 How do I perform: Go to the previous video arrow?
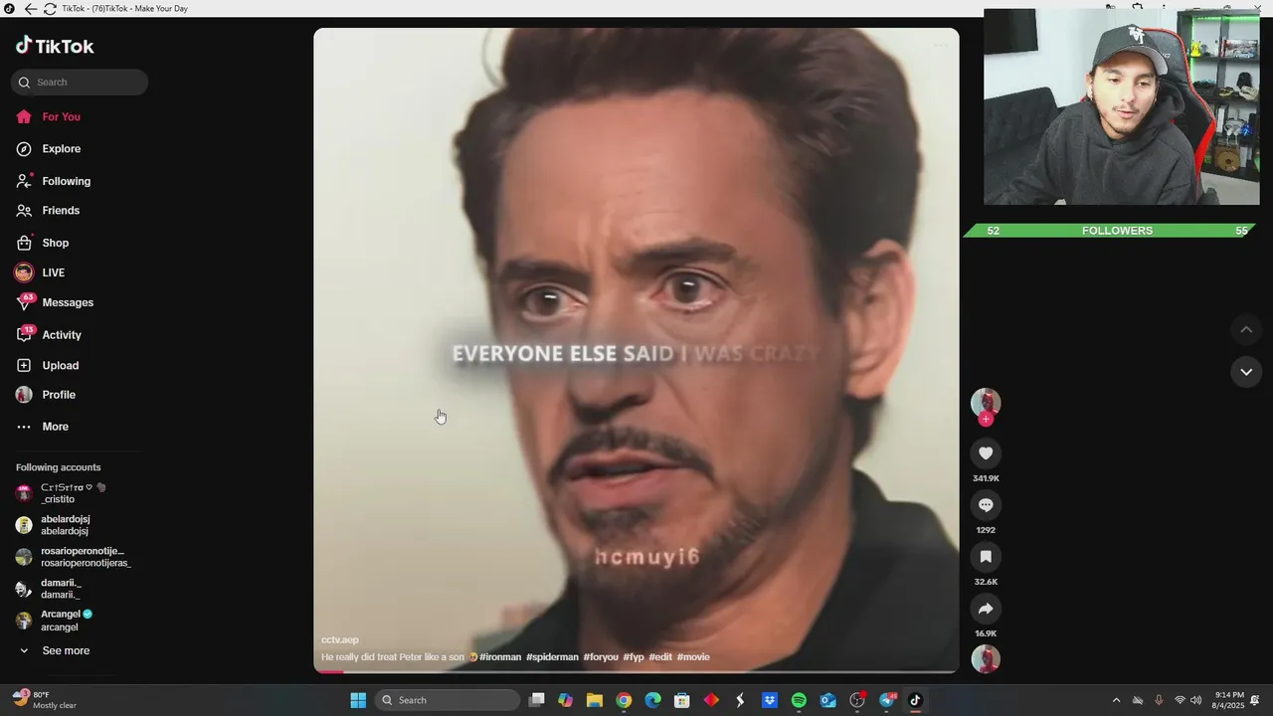tap(1246, 329)
